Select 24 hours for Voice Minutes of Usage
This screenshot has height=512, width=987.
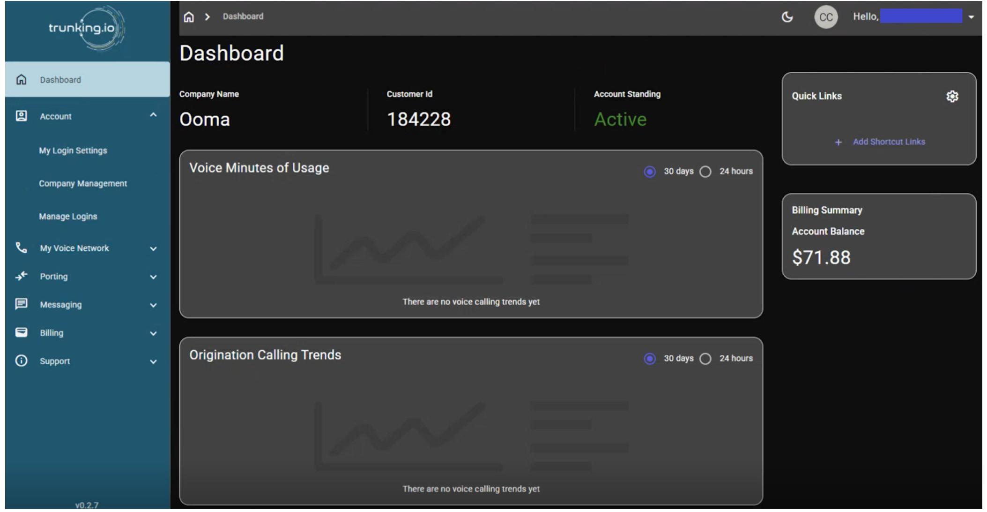tap(705, 172)
